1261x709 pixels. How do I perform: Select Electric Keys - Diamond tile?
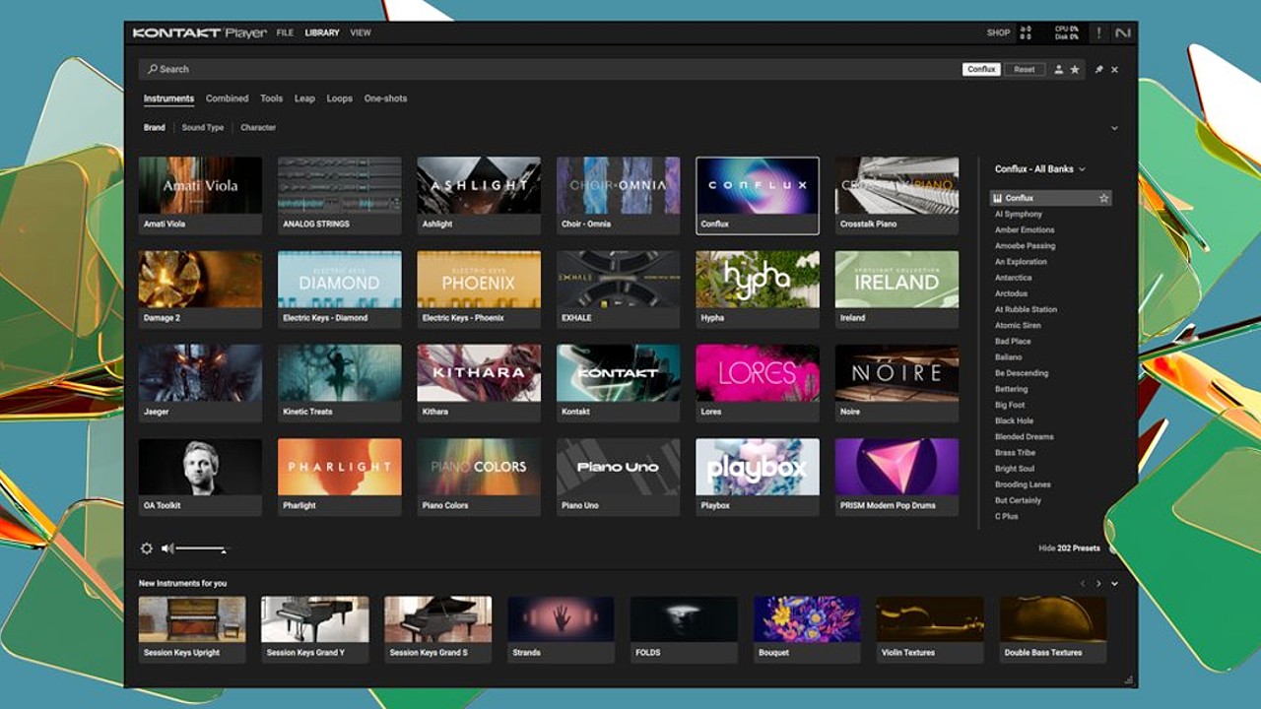[x=340, y=290]
